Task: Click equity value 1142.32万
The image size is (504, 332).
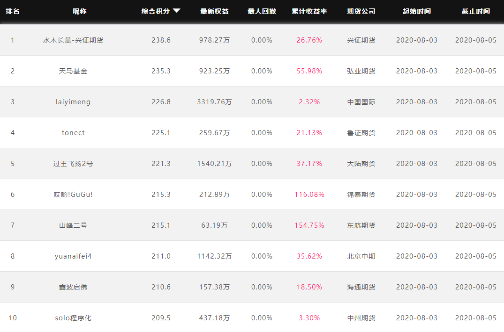Action: click(x=214, y=256)
